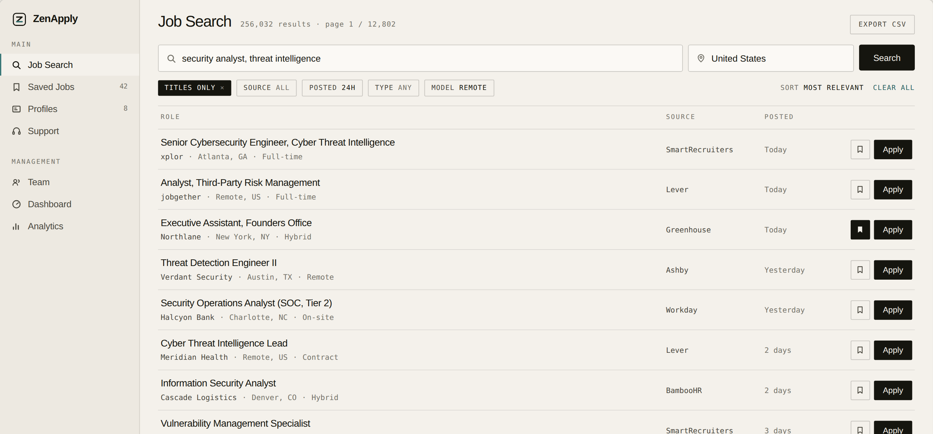Click the Ashby source cell
This screenshot has height=434, width=933.
click(x=677, y=270)
